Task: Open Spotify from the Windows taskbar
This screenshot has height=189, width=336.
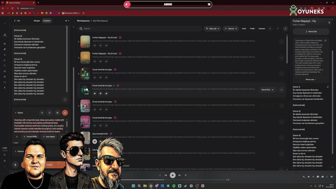Action: pos(174,186)
